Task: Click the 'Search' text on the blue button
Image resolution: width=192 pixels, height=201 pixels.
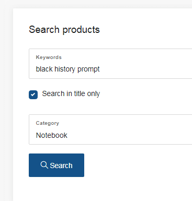Action: [x=61, y=165]
